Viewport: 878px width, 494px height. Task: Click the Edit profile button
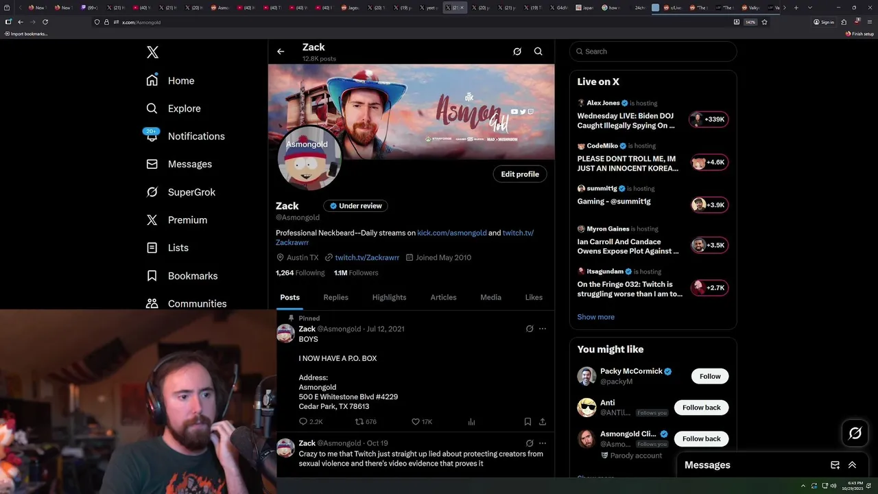[520, 174]
